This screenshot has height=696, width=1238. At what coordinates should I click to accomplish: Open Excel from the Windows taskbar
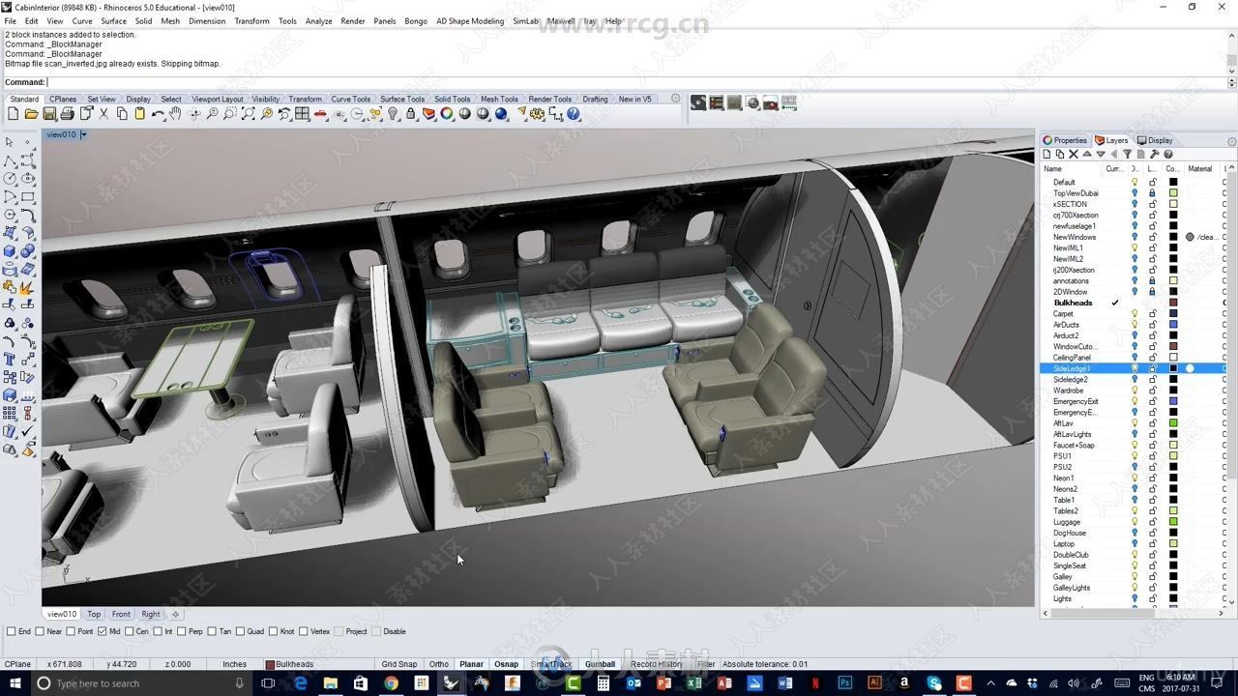[693, 683]
